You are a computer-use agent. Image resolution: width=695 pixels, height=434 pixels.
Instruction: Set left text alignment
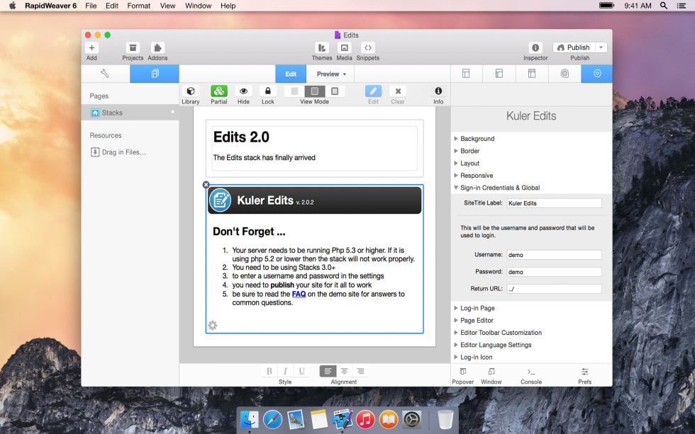point(328,371)
